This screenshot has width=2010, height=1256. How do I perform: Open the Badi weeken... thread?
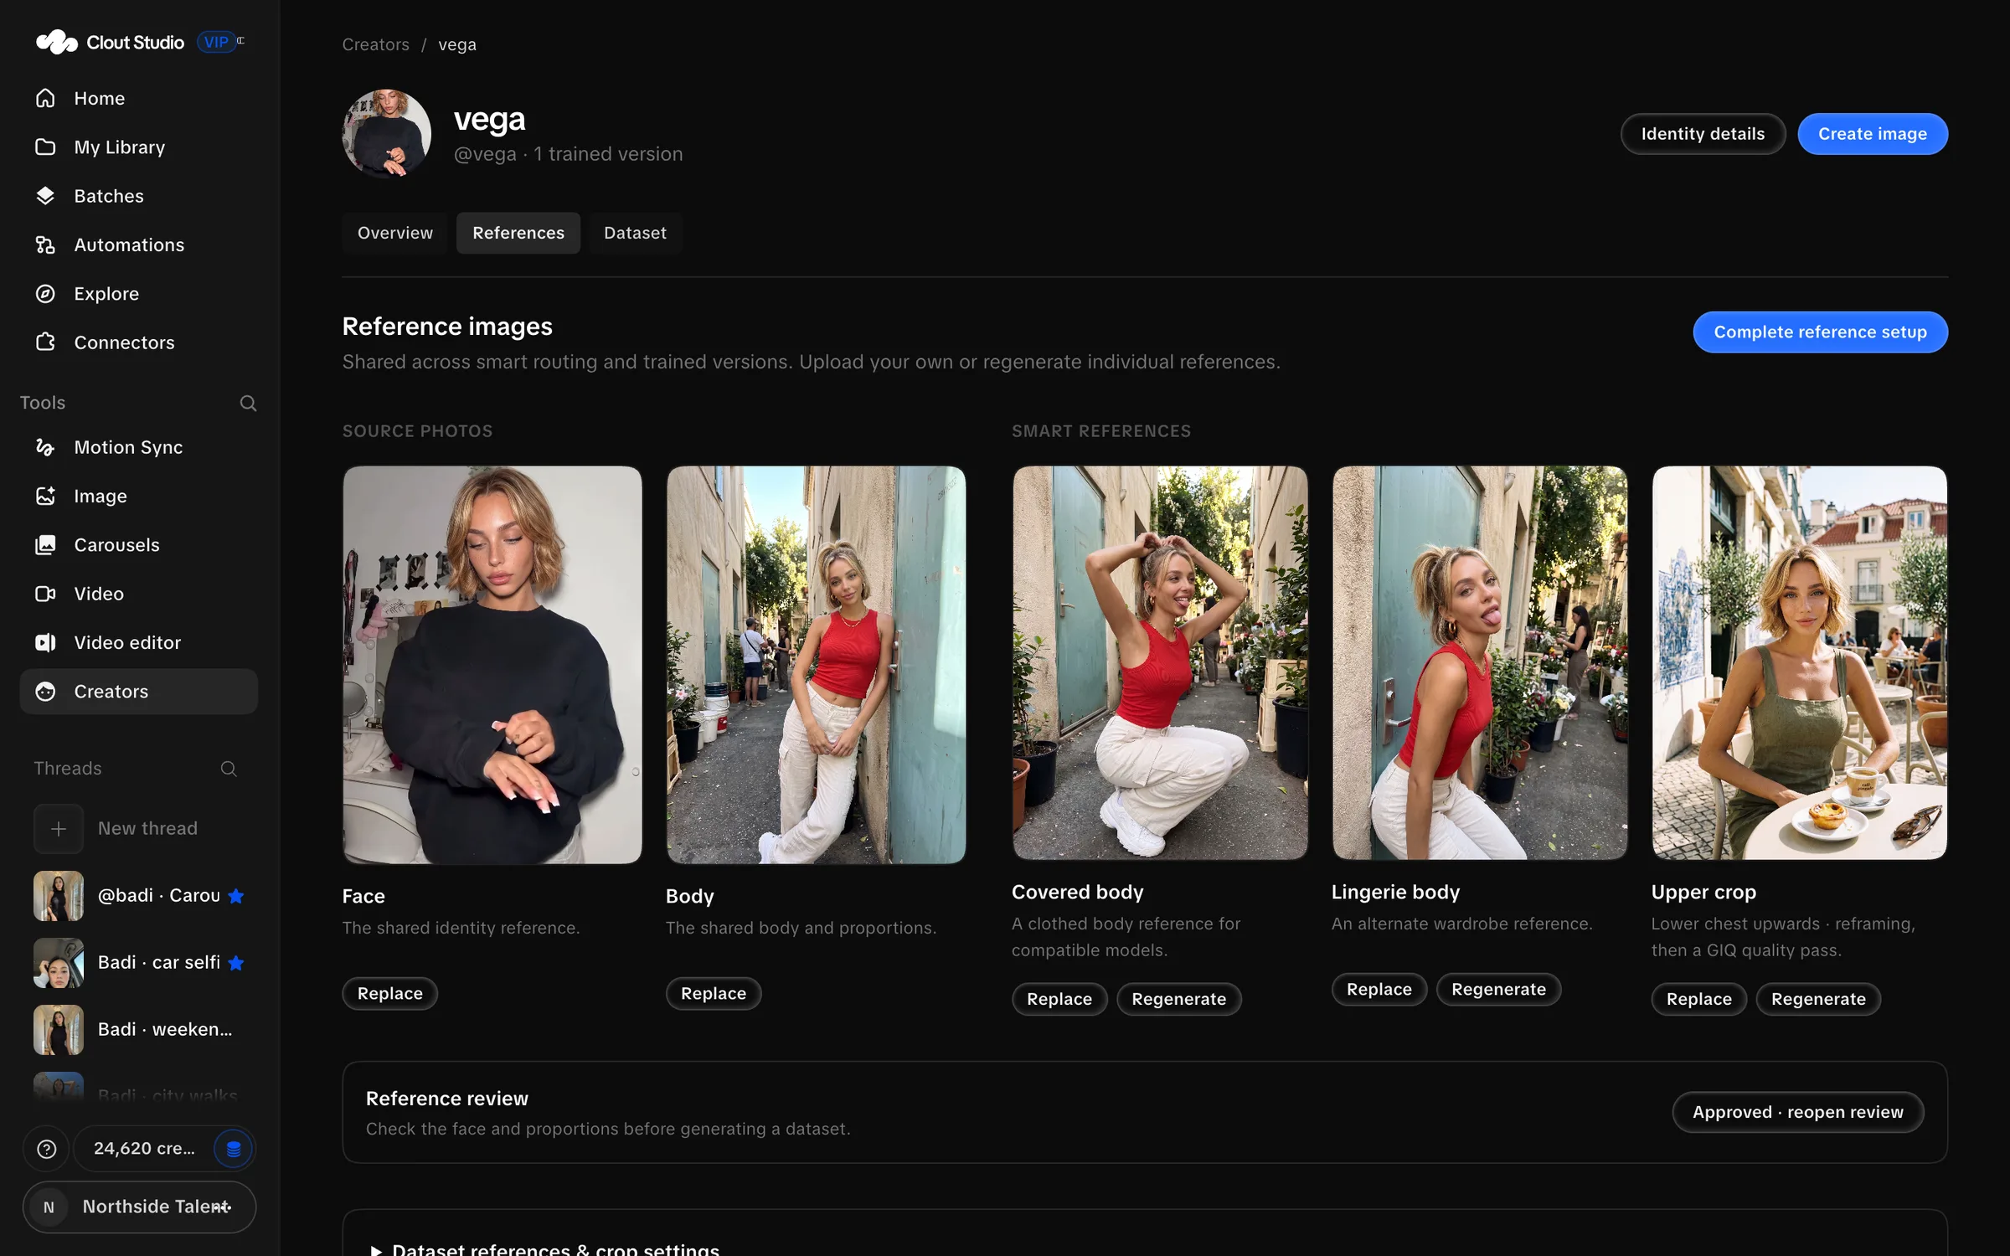pos(139,1030)
